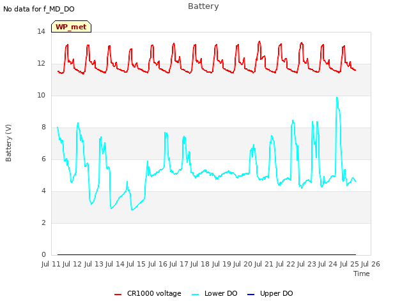
Task: Click the WP_met label tag
Action: [71, 27]
